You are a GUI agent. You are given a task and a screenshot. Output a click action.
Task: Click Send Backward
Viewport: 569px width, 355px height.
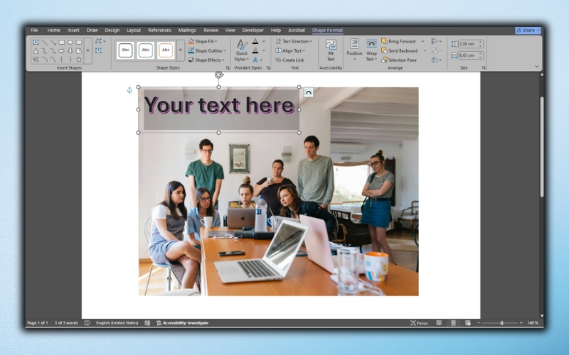click(x=399, y=50)
